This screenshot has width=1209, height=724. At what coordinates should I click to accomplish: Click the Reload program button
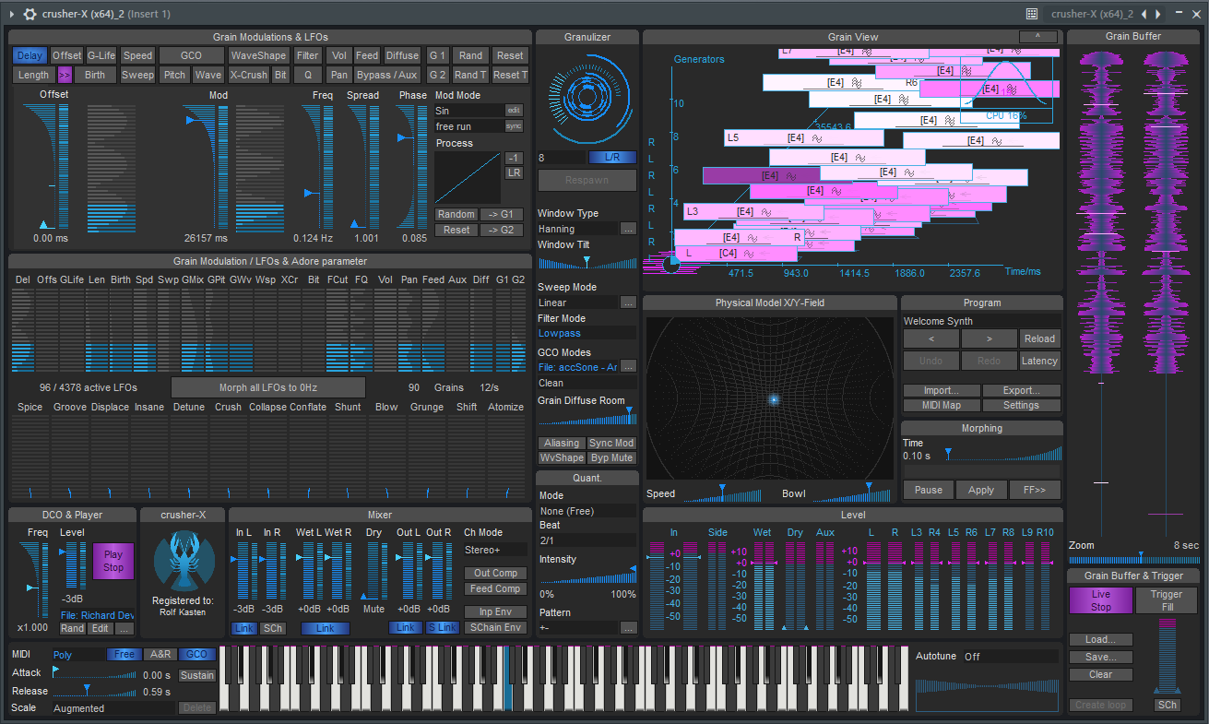coord(1040,338)
